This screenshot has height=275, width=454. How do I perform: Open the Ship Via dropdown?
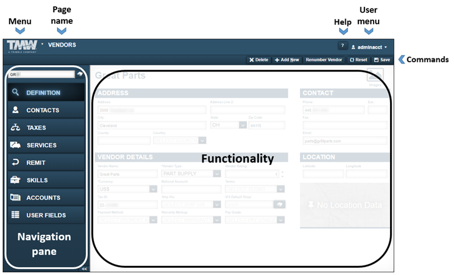[x=191, y=204]
